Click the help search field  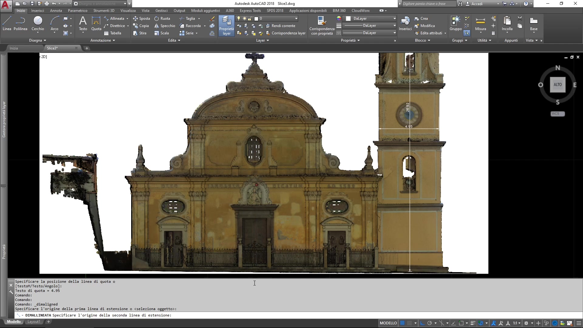pyautogui.click(x=429, y=4)
